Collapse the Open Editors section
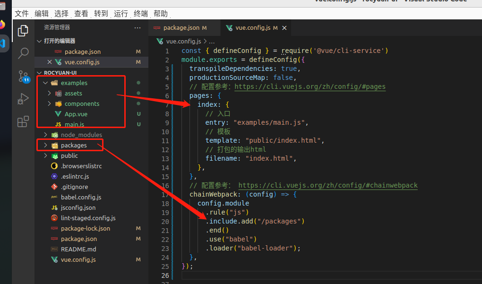This screenshot has height=284, width=482. [x=39, y=41]
